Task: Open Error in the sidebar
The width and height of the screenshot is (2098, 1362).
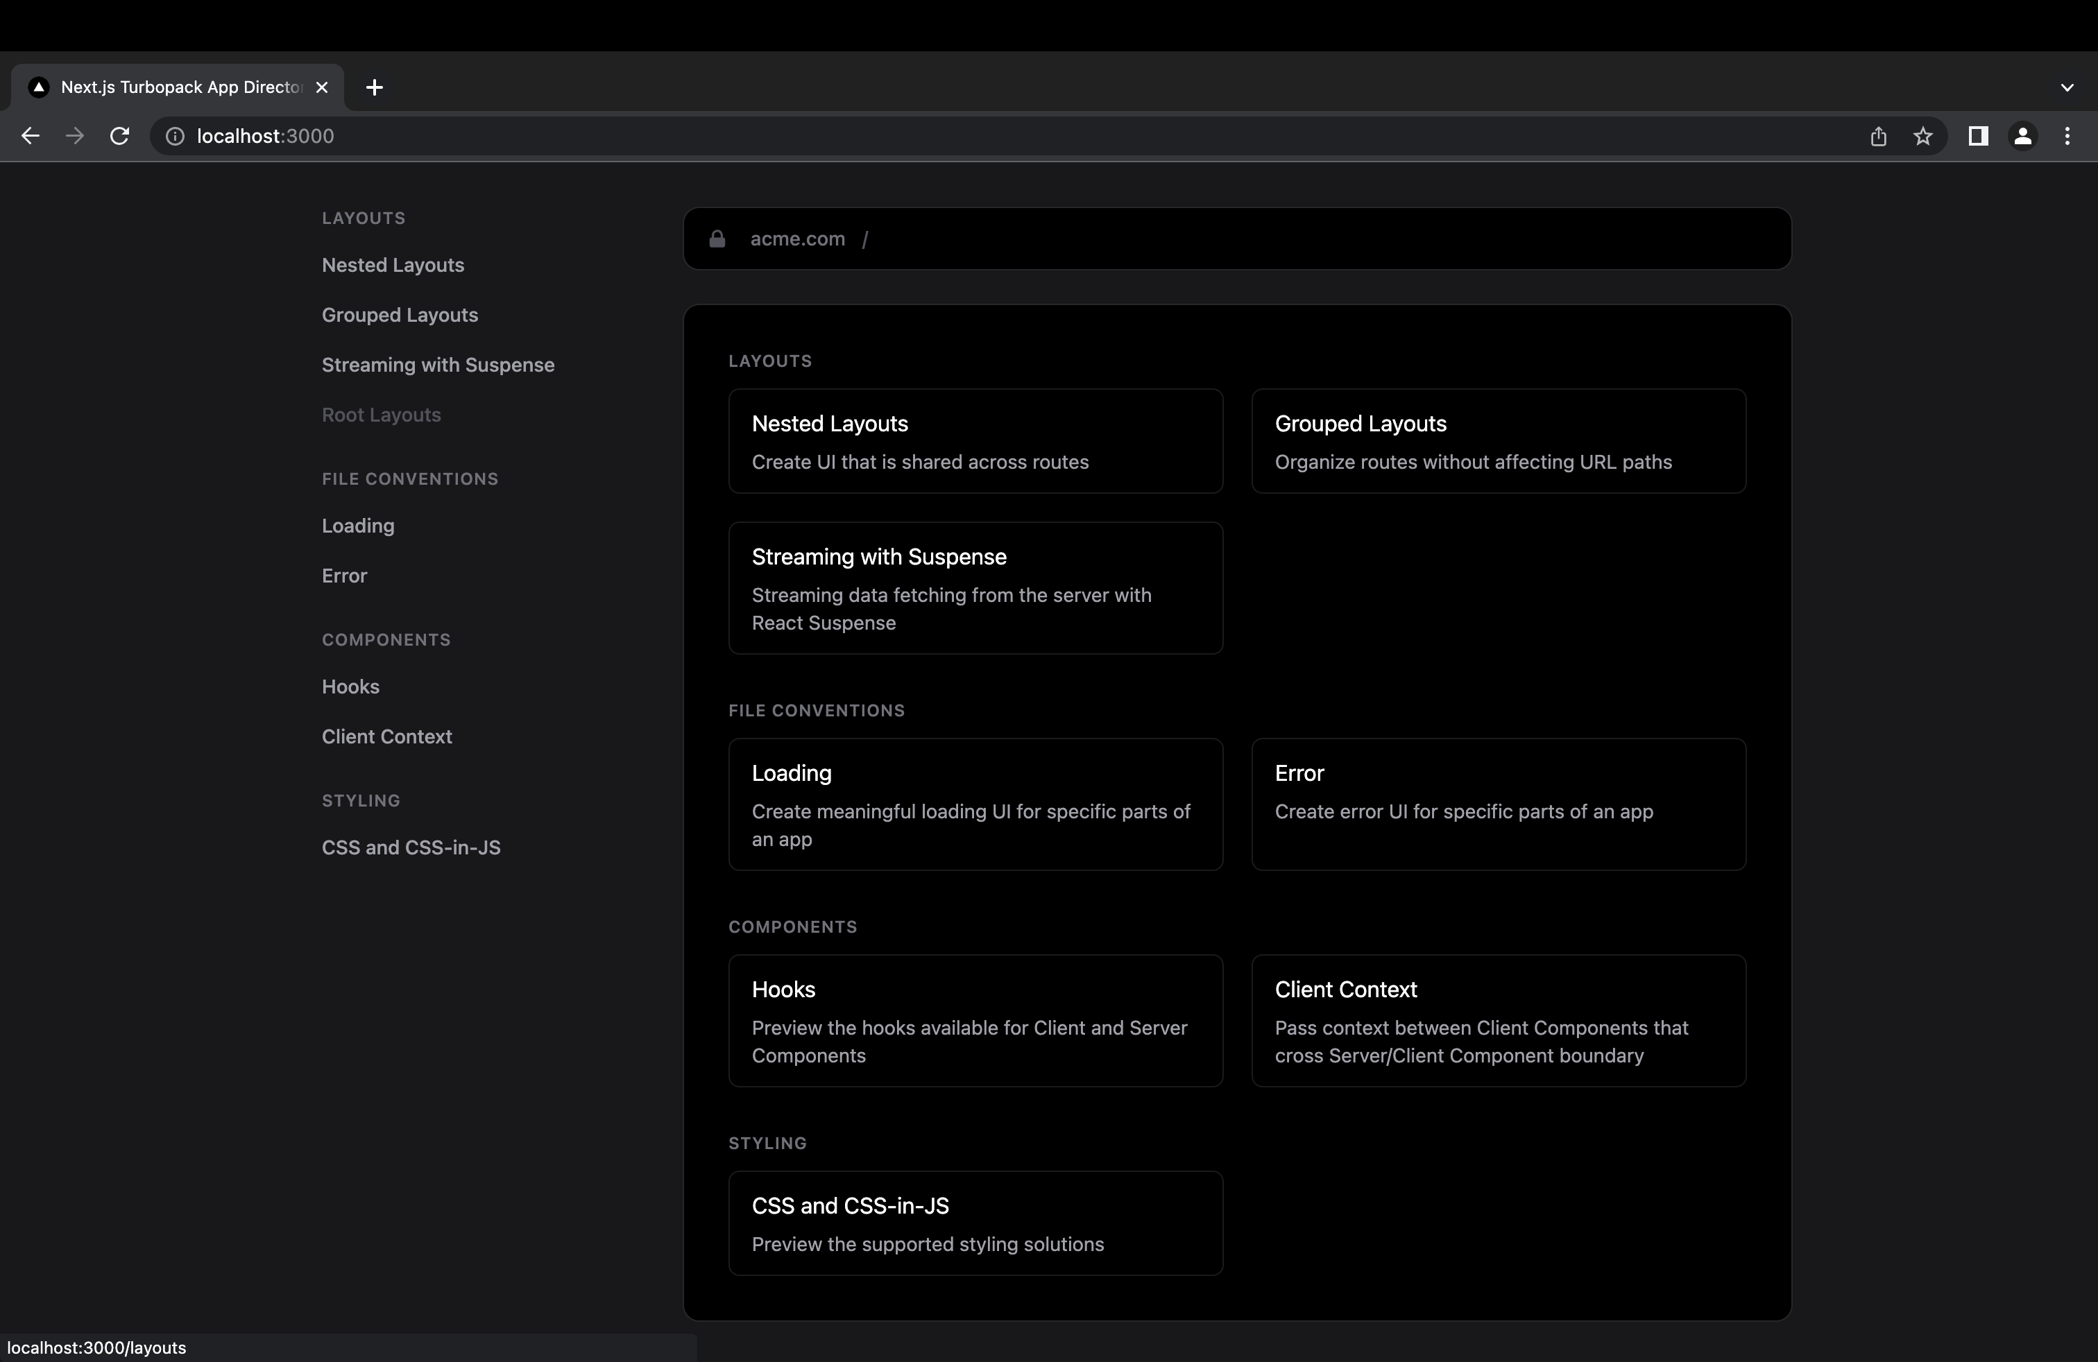Action: pyautogui.click(x=345, y=576)
